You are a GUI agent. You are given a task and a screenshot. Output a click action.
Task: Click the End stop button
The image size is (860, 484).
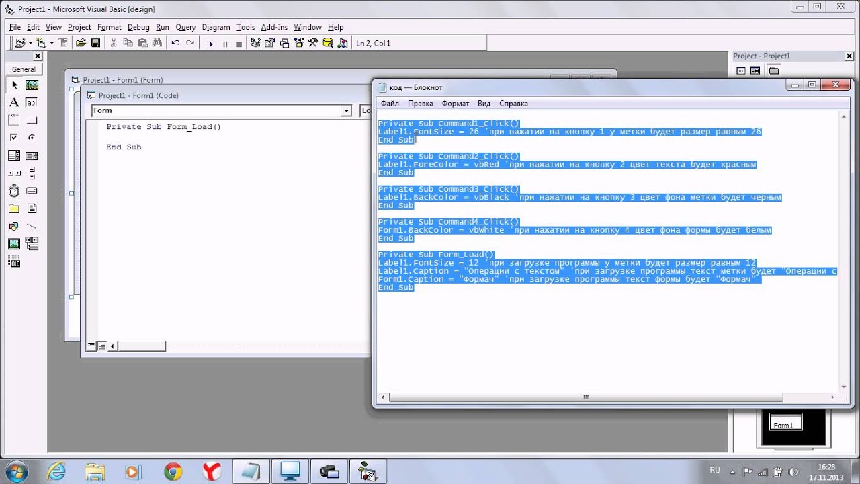239,43
